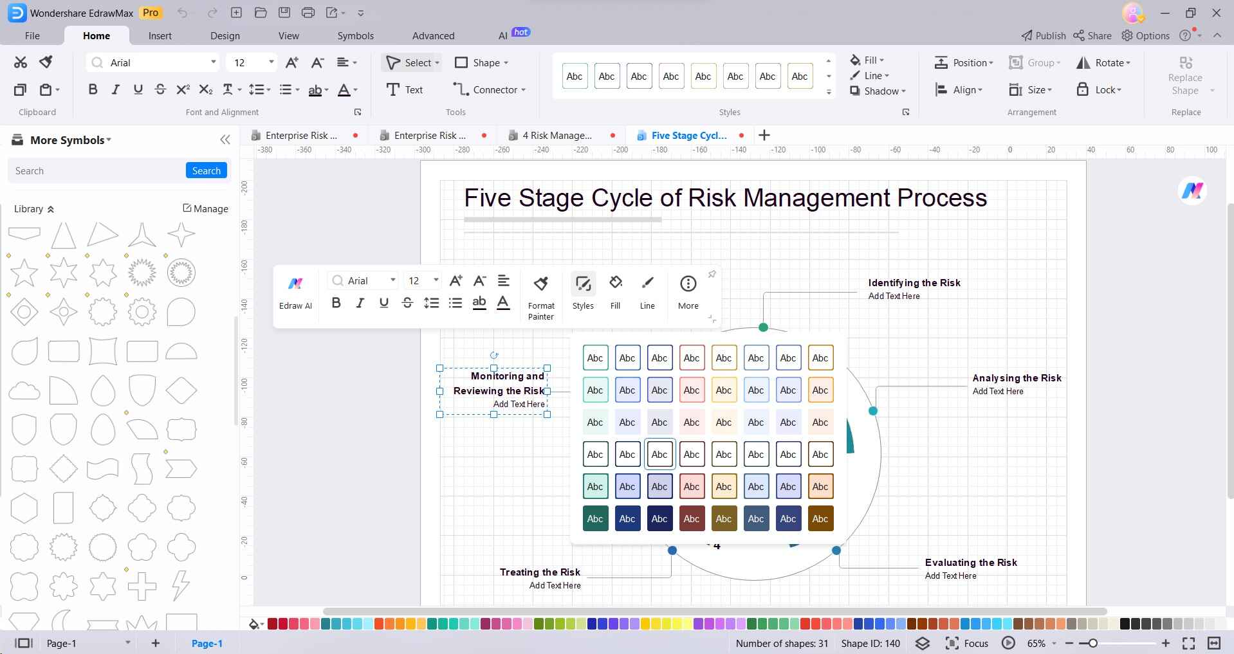Click the Save icon in title bar
This screenshot has height=654, width=1234.
pos(284,12)
